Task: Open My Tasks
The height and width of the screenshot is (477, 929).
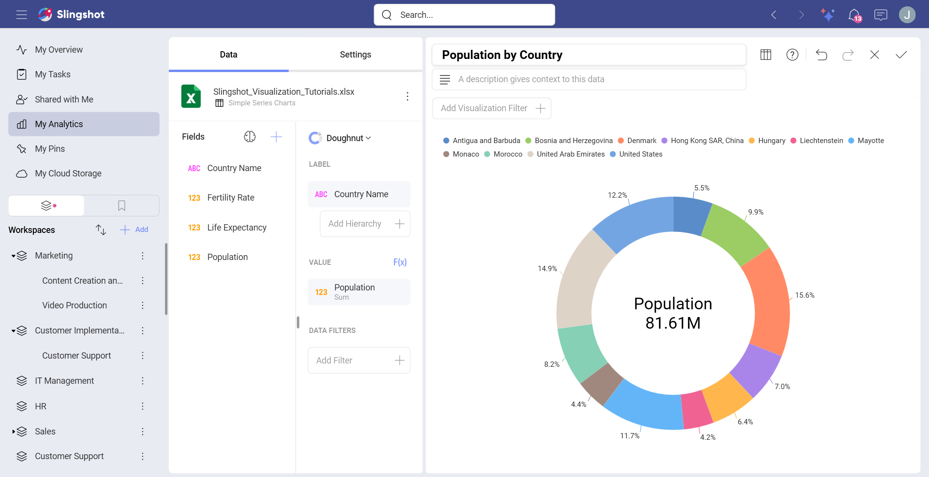Action: coord(84,74)
